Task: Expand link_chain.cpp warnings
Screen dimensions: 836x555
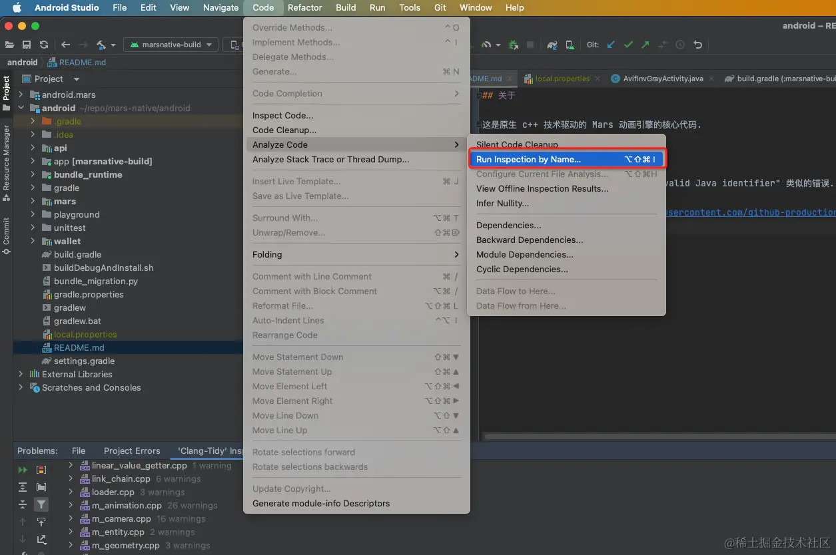Action: [x=71, y=478]
